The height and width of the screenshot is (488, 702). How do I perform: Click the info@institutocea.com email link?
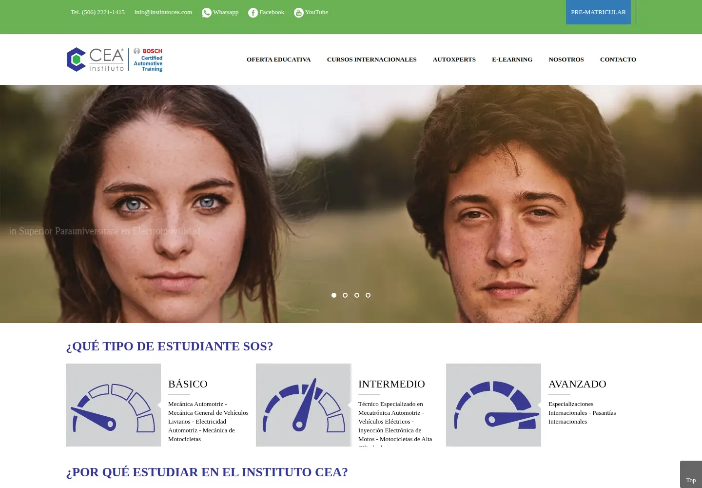pyautogui.click(x=163, y=12)
